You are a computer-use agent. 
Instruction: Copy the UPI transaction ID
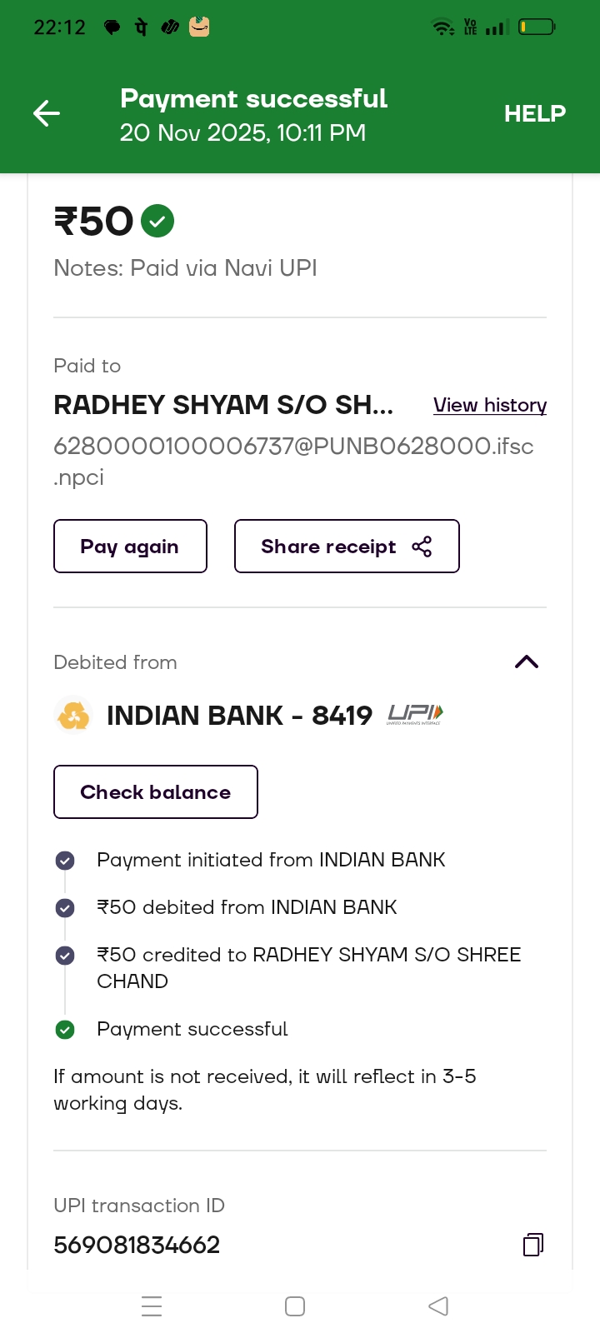point(532,1245)
